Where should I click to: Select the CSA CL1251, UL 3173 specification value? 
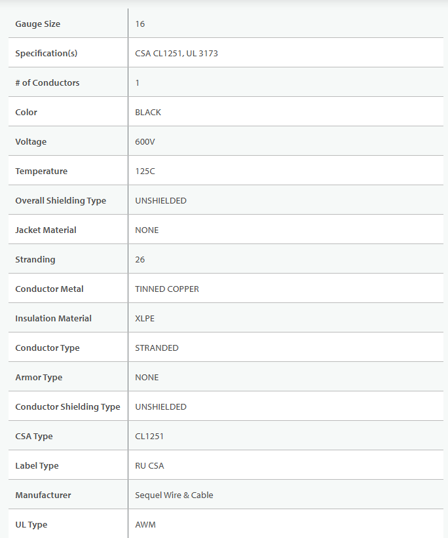click(176, 54)
